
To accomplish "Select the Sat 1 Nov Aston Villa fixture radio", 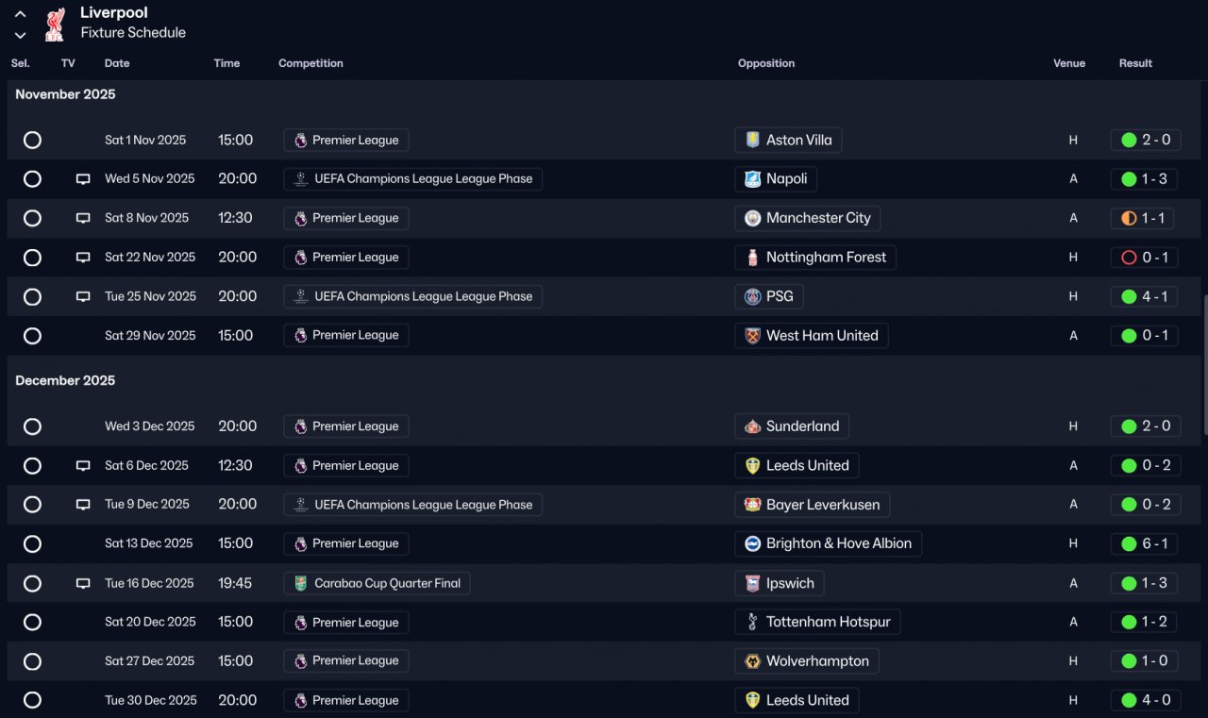I will tap(32, 141).
